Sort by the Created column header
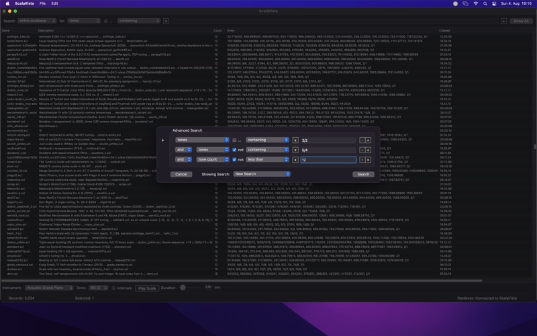537x336 pixels. [444, 31]
